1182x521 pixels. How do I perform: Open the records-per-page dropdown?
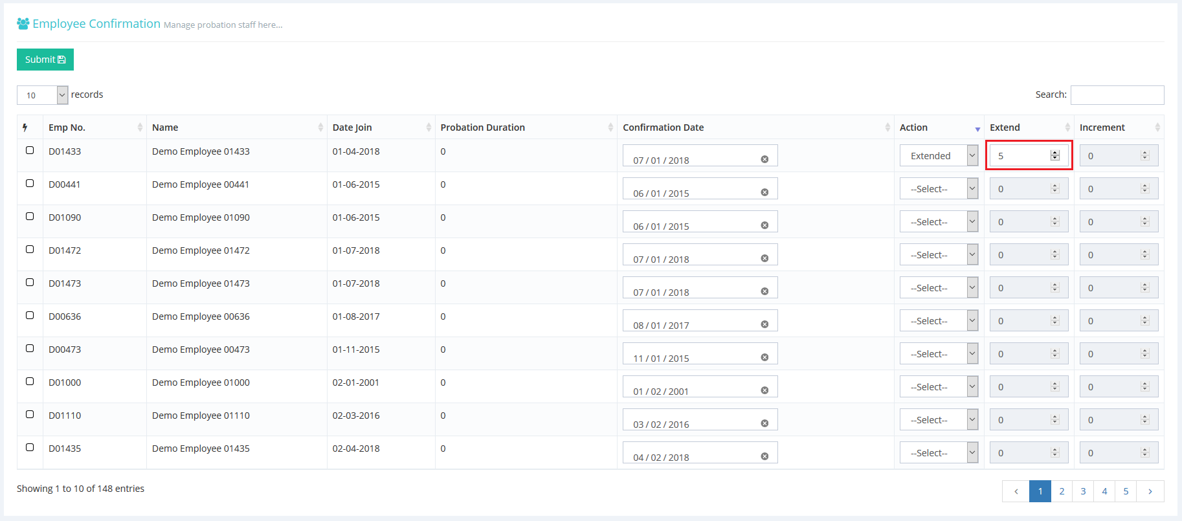42,95
